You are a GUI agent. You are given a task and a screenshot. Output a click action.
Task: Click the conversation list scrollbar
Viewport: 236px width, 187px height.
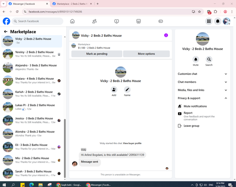tap(65, 148)
